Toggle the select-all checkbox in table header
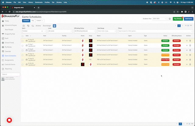The image size is (195, 126). (x=23, y=36)
